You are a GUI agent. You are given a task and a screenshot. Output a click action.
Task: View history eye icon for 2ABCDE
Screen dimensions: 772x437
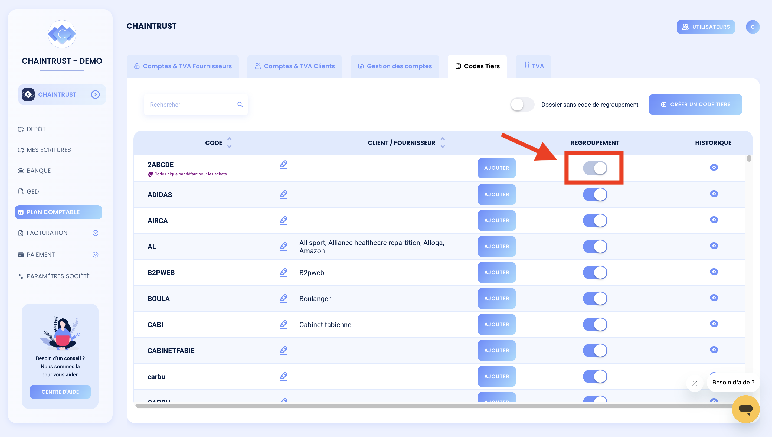tap(714, 167)
